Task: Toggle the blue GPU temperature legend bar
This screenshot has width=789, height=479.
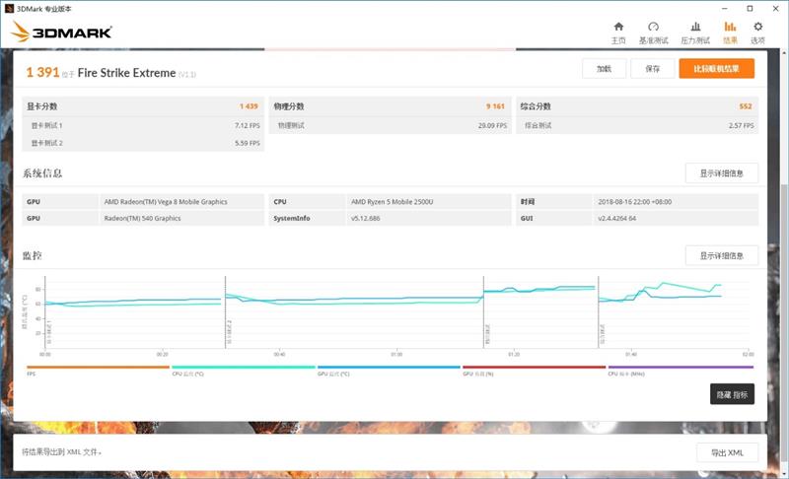Action: [389, 368]
